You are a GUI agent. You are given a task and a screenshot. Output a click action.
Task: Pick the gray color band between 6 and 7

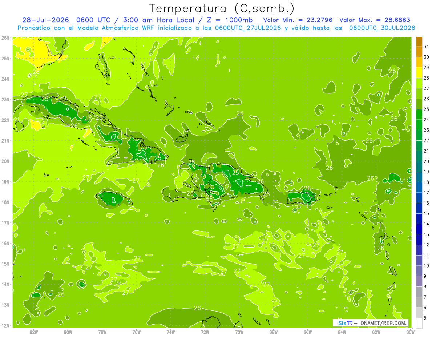tap(419, 302)
